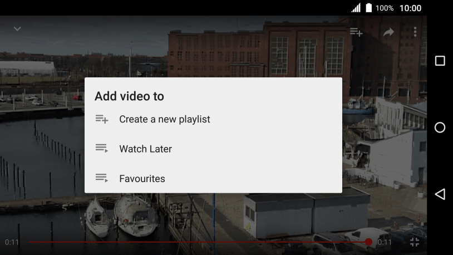Exit fullscreen with the collapse icon
Viewport: 453px width, 255px height.
(415, 242)
